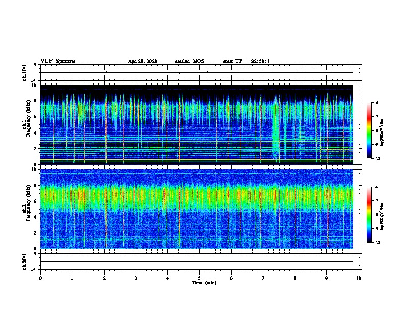Click time axis tick label "5"

tap(199, 278)
